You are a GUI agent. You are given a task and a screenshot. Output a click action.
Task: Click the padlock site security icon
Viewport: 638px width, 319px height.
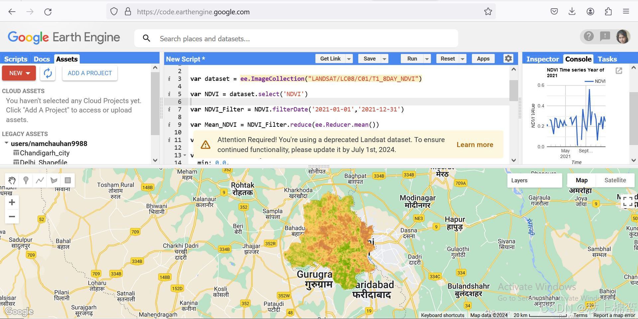[128, 12]
